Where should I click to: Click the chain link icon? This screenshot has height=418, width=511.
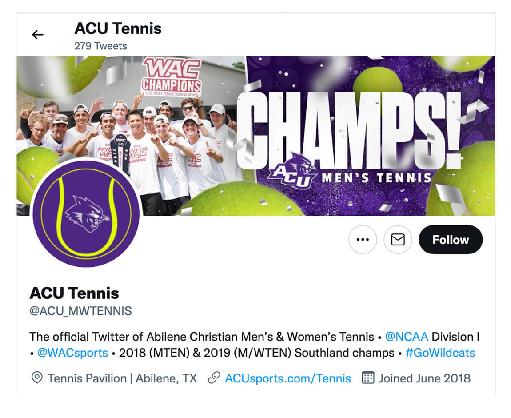coord(214,378)
